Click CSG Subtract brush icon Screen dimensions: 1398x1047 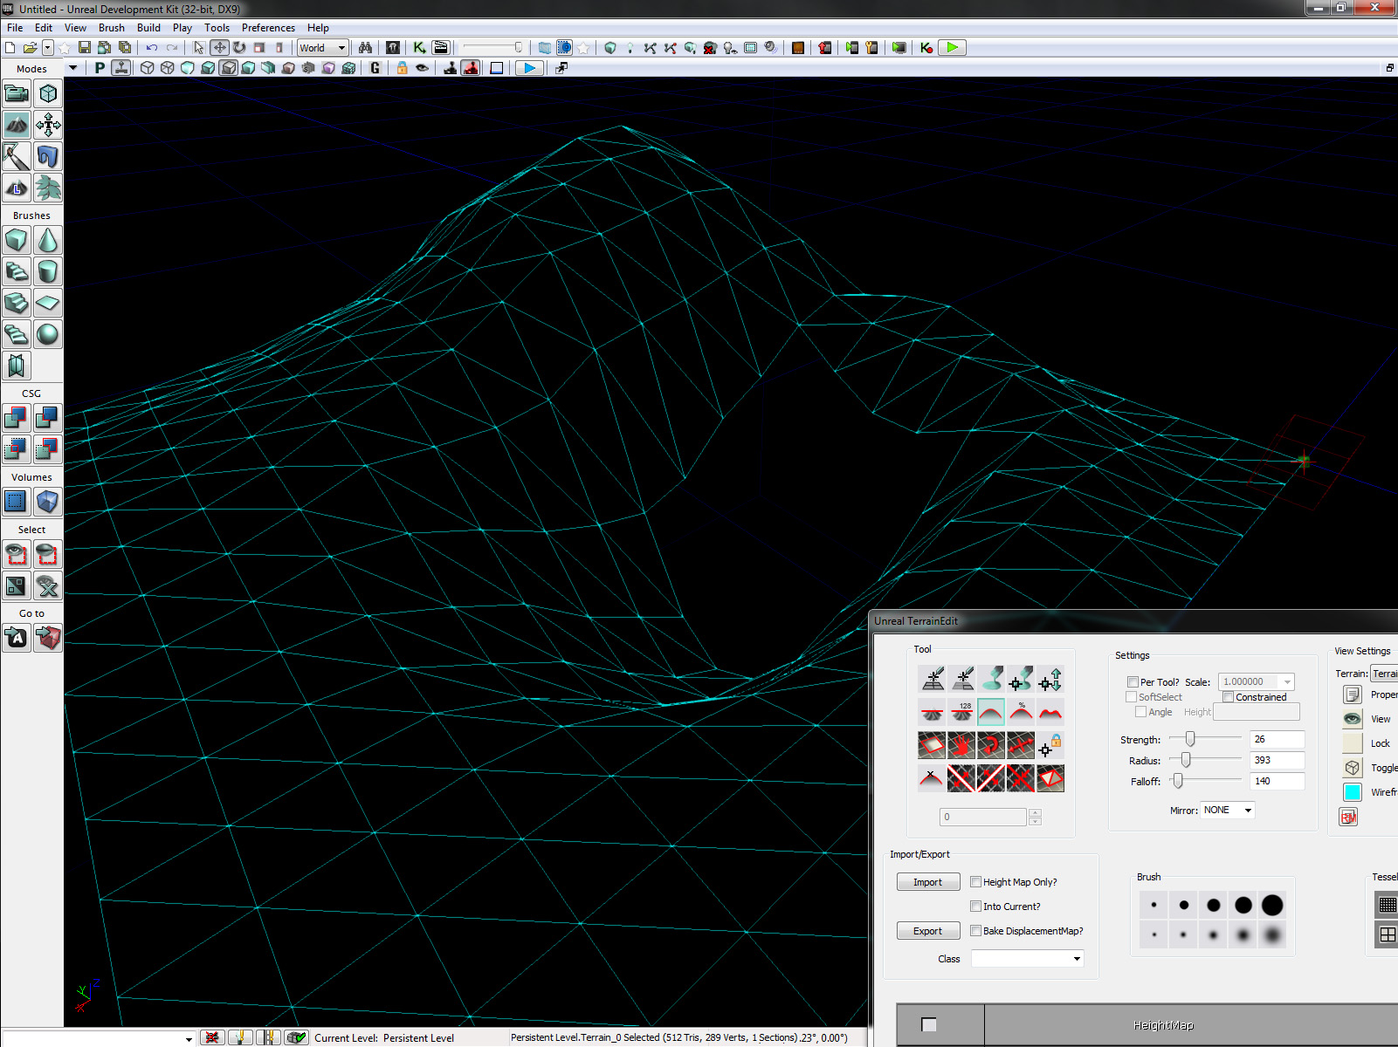click(48, 418)
